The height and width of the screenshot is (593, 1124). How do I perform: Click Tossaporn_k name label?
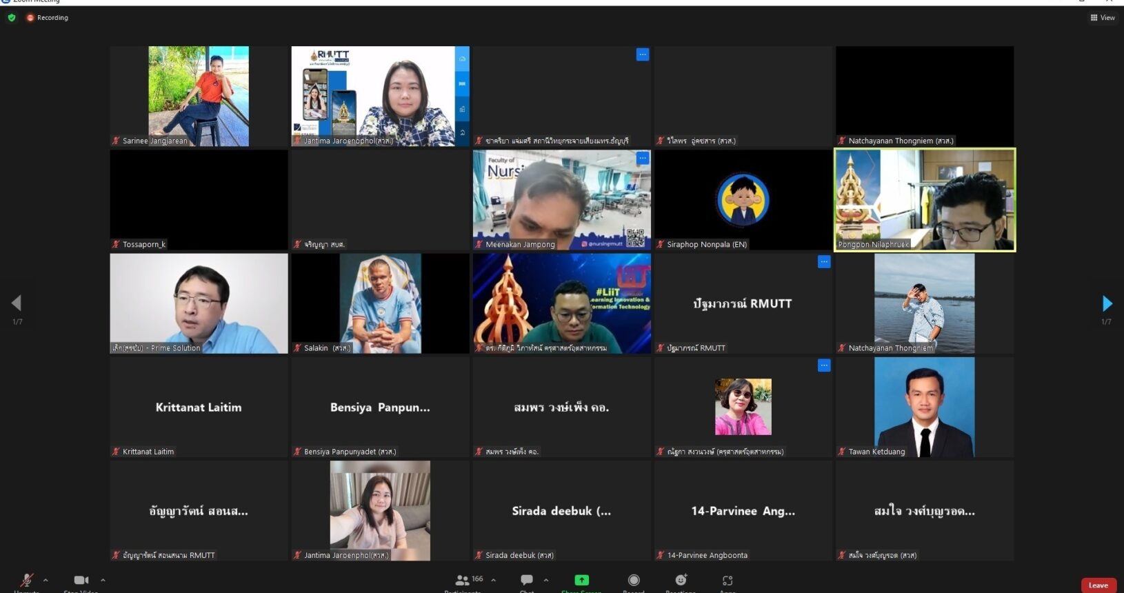(x=144, y=244)
